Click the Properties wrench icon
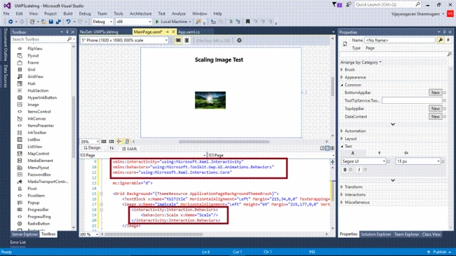Viewport: 456px width, 256px height. [441, 40]
